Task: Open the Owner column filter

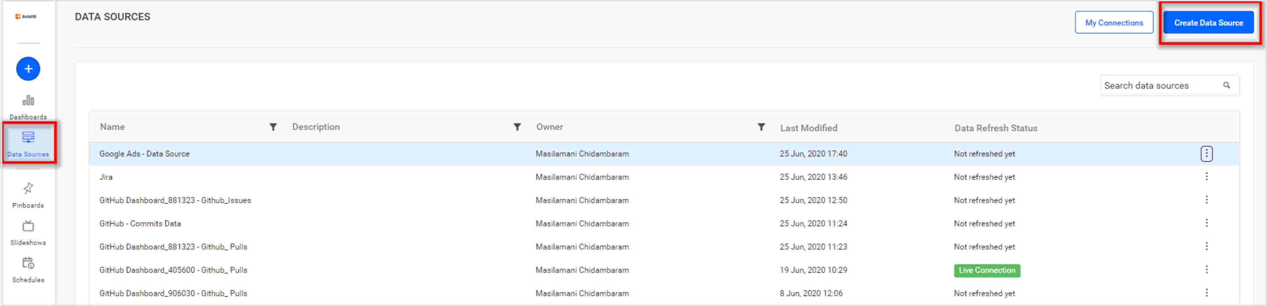Action: pyautogui.click(x=761, y=127)
